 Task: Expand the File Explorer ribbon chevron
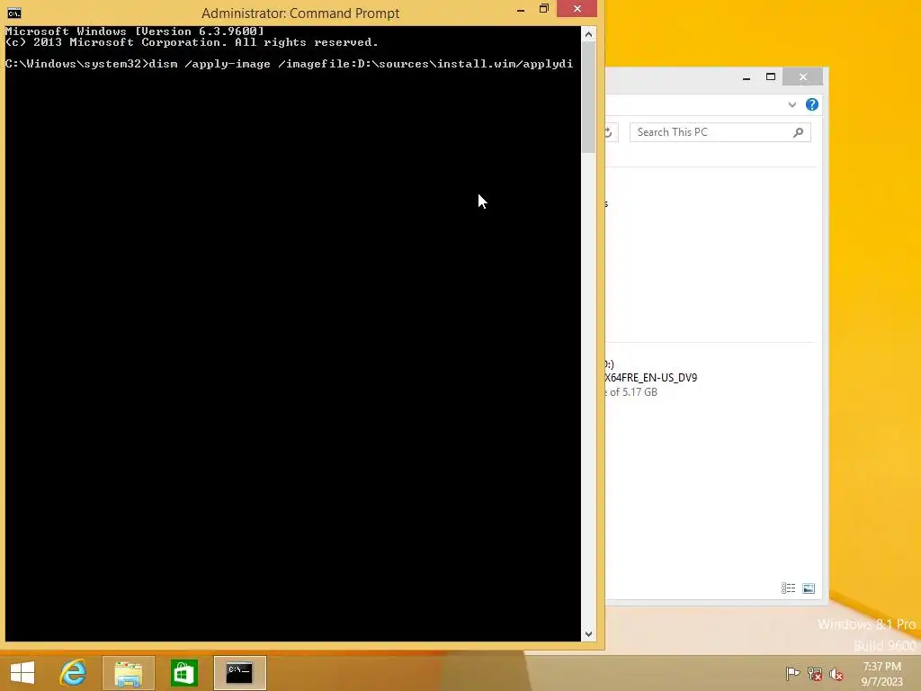tap(791, 104)
